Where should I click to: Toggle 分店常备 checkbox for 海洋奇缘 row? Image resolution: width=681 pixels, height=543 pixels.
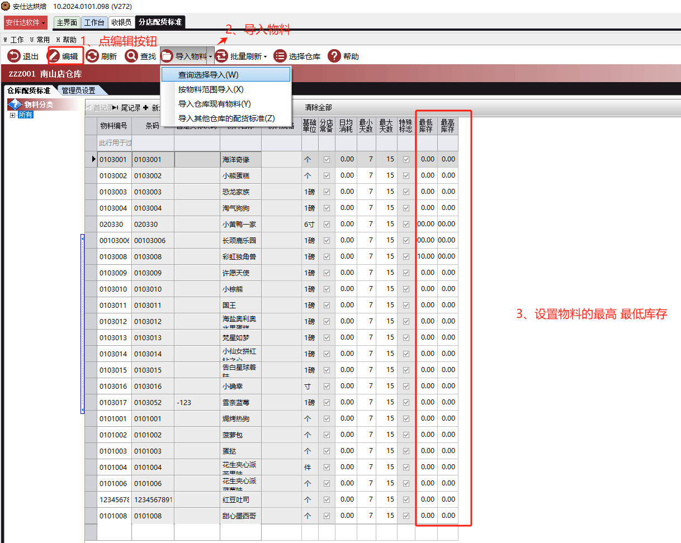click(x=327, y=159)
